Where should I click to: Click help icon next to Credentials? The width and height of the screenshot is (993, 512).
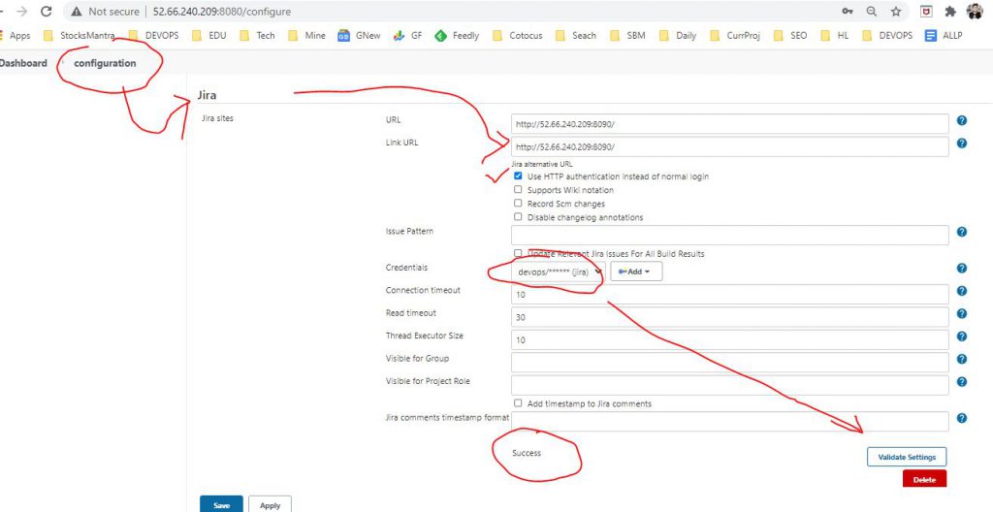coord(961,269)
